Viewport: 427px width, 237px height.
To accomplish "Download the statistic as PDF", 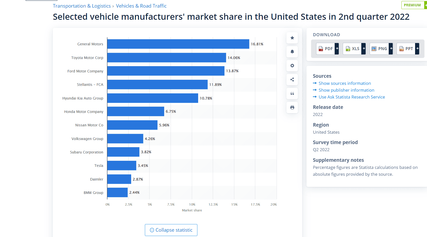I will point(327,49).
